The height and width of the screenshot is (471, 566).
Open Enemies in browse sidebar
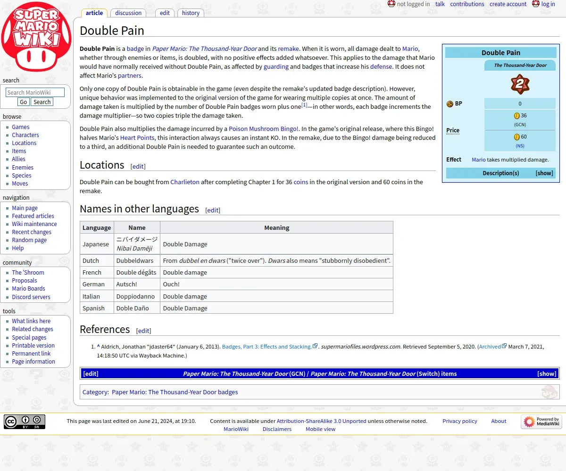pos(23,167)
